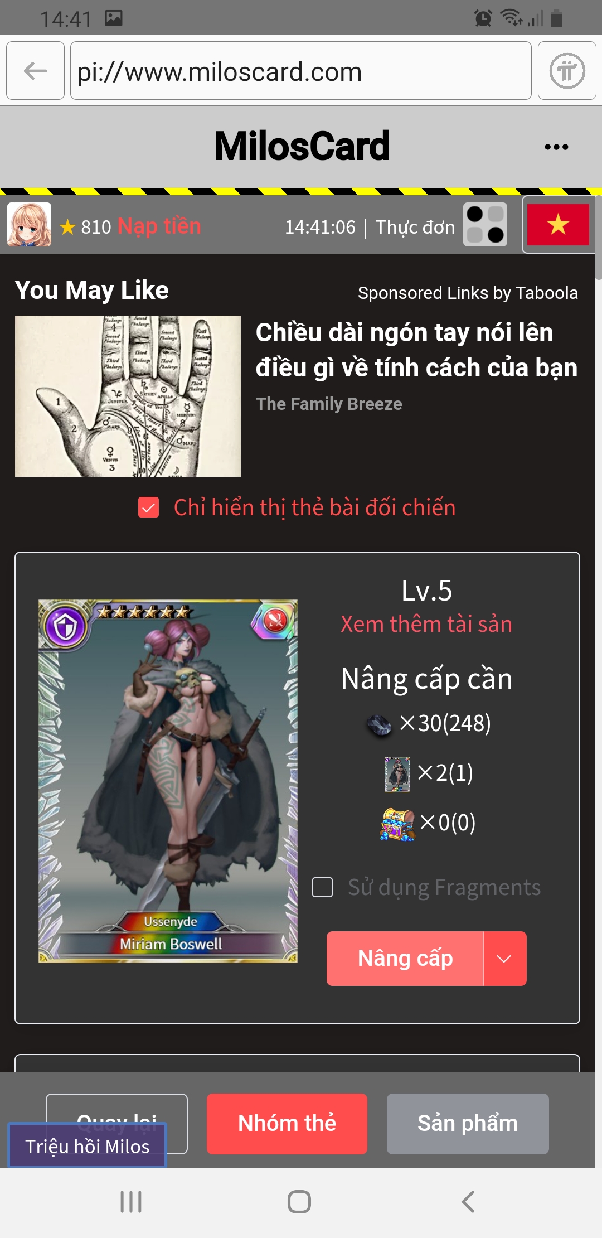Tap the anime girl profile avatar

point(29,225)
